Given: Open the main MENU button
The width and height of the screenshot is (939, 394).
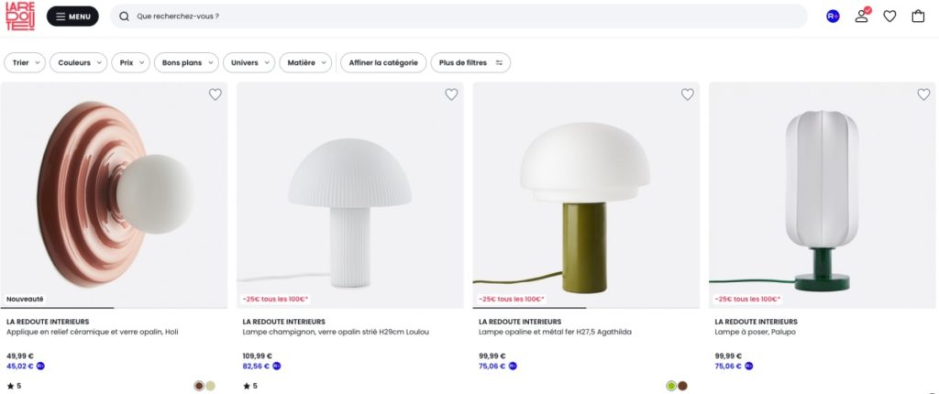Looking at the screenshot, I should tap(72, 16).
